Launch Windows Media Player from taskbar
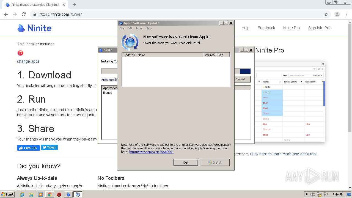The image size is (352, 198). pyautogui.click(x=40, y=194)
